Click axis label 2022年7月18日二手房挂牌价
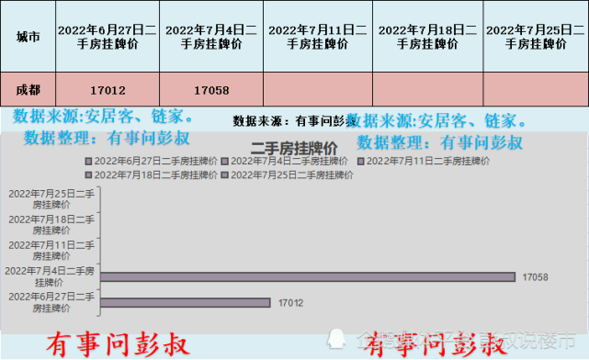 click(51, 225)
